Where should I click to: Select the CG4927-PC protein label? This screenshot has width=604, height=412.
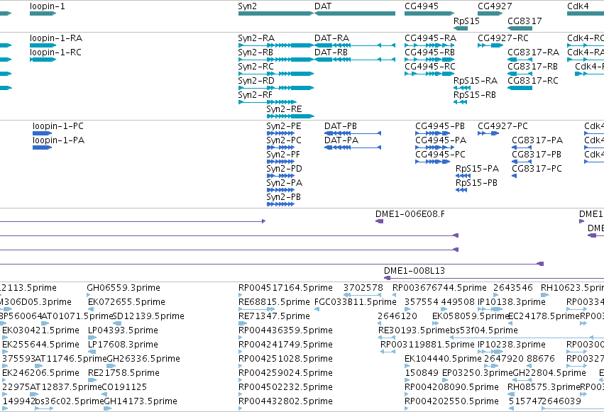(x=503, y=126)
